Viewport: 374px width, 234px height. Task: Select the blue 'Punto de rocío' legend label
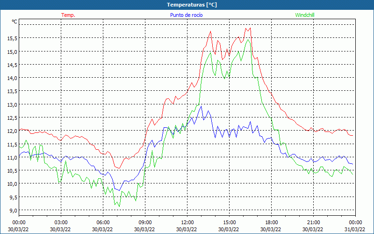click(186, 15)
